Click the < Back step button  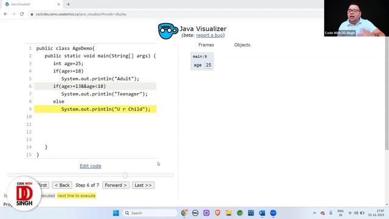(62, 185)
